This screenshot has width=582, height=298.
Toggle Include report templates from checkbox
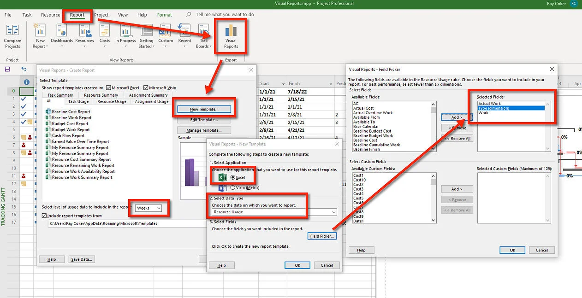(x=44, y=216)
